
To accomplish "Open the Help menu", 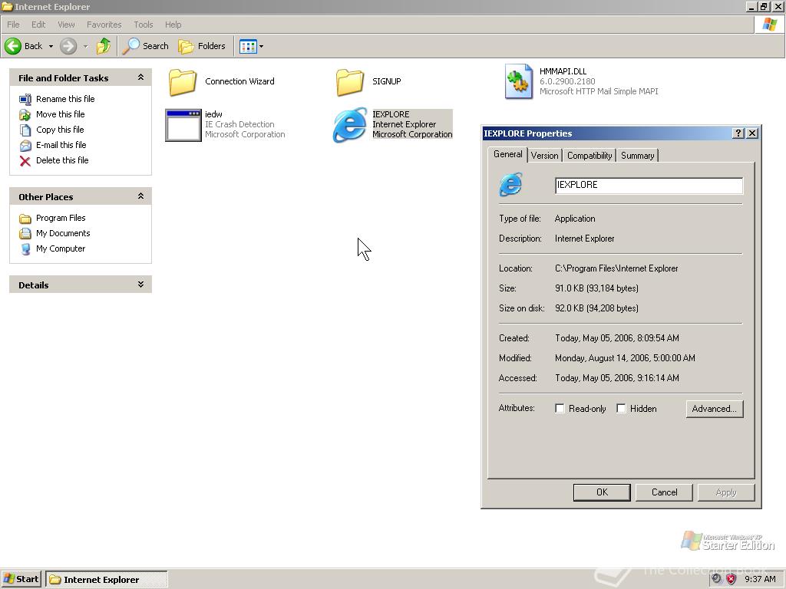I will coord(173,25).
